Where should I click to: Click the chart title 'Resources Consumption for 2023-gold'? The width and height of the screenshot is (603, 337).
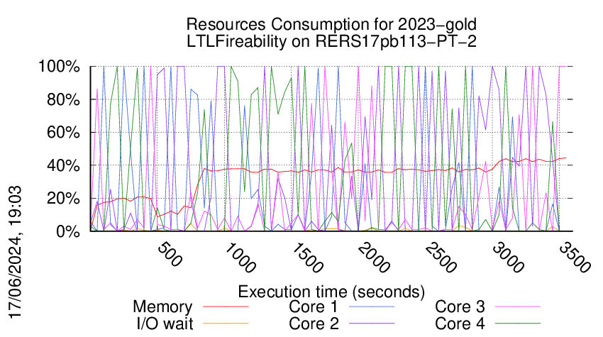331,25
